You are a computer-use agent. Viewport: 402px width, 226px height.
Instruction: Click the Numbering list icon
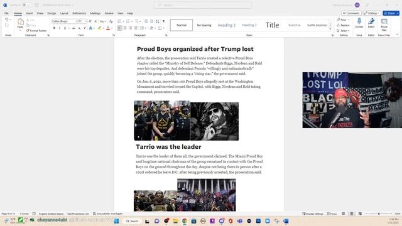click(x=128, y=21)
